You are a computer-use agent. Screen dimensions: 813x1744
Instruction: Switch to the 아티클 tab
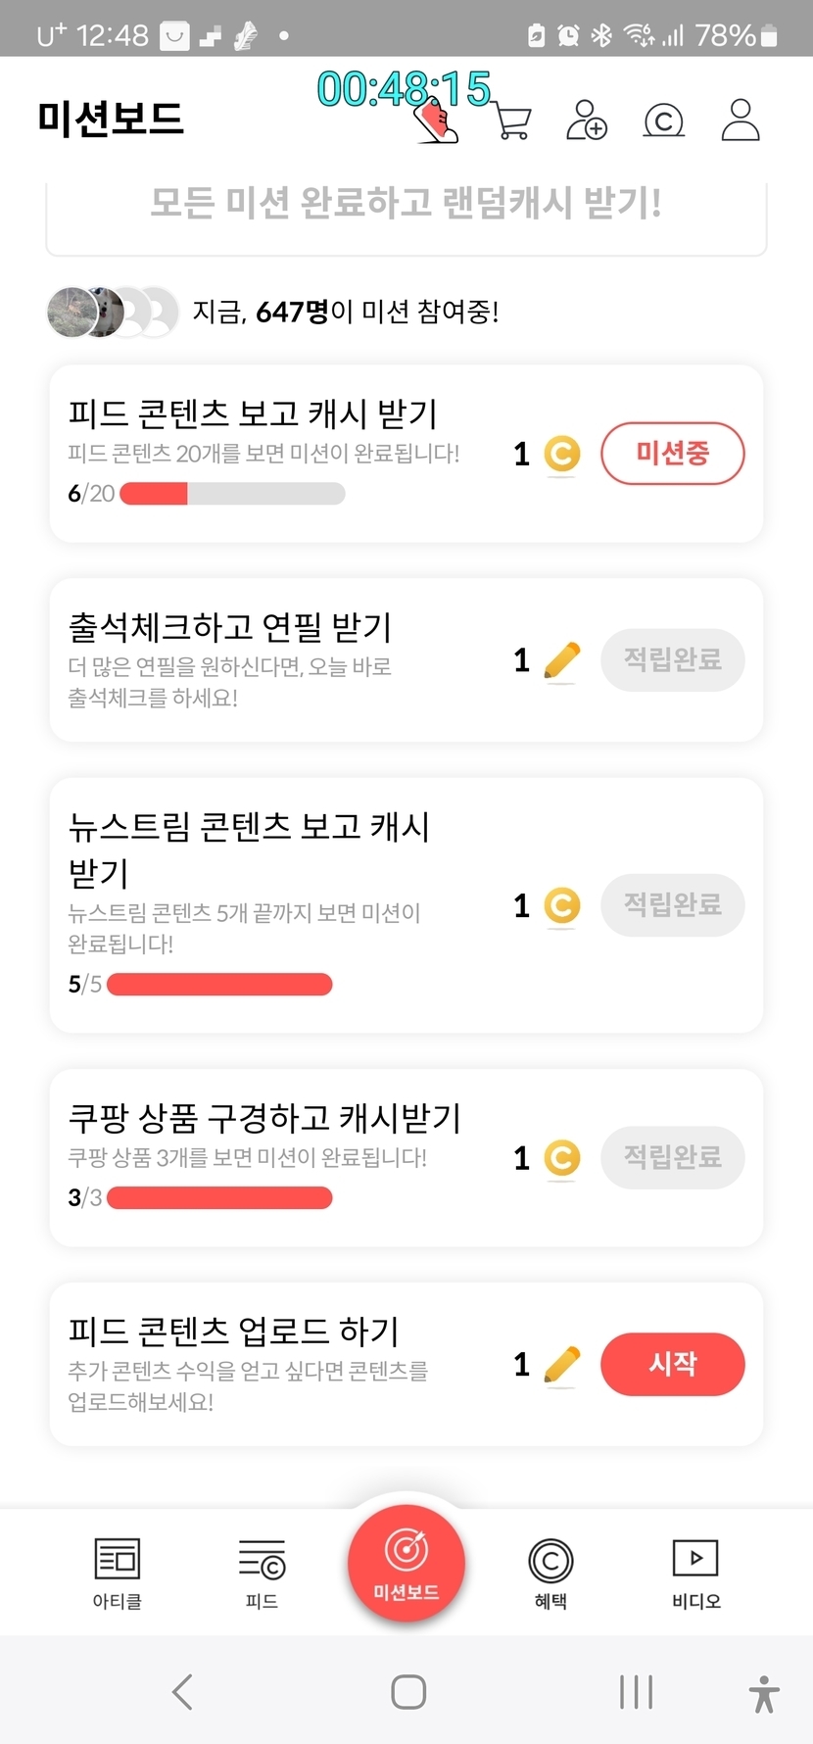pyautogui.click(x=118, y=1573)
